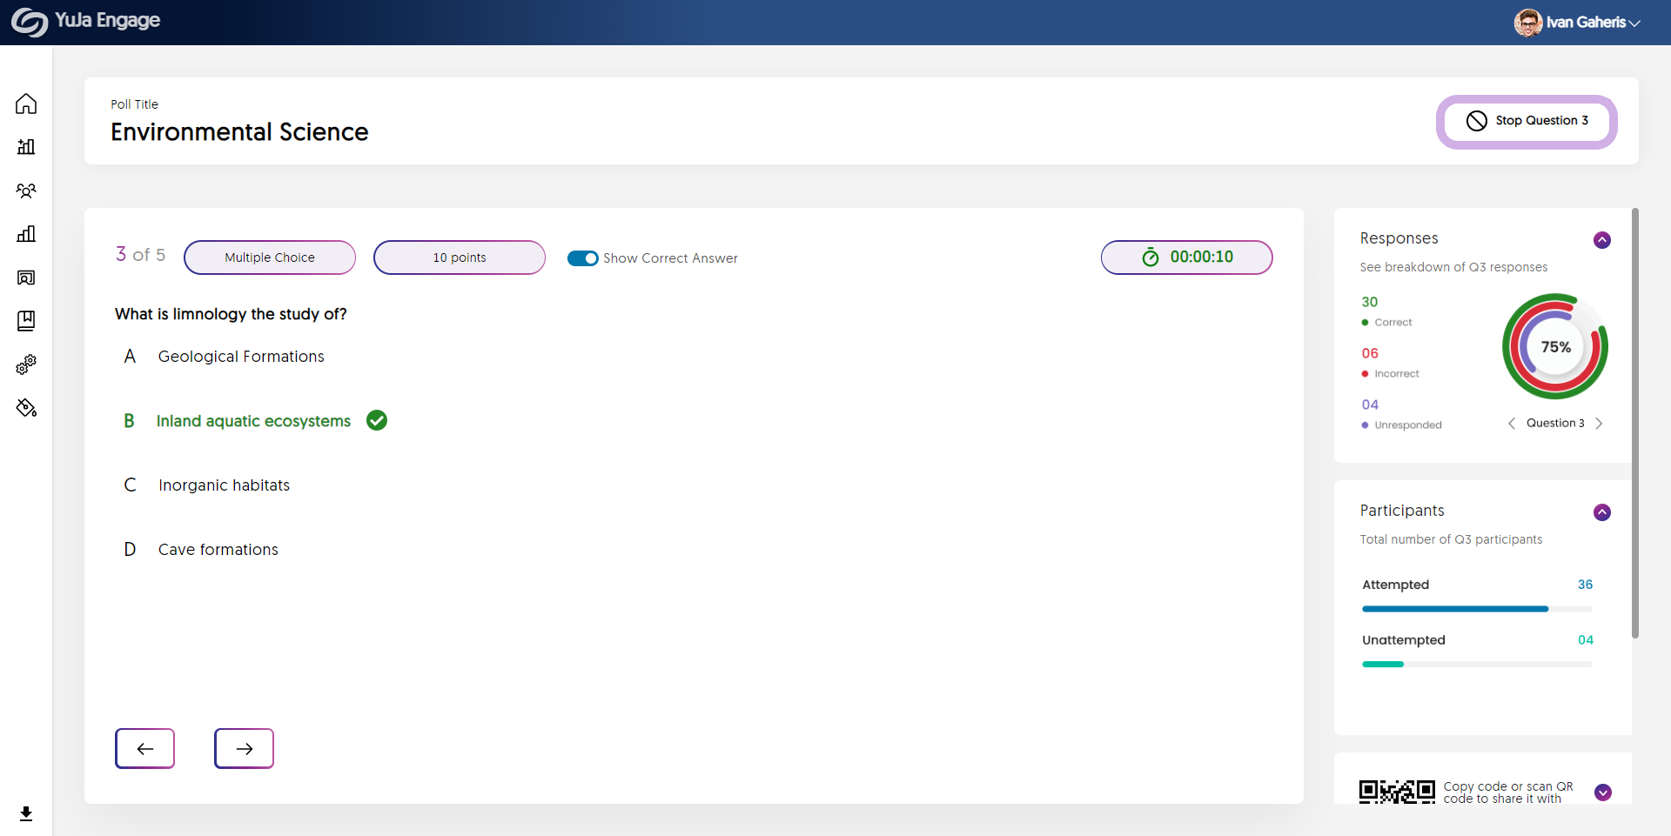Click the 00:00:10 timer pill

pyautogui.click(x=1187, y=257)
